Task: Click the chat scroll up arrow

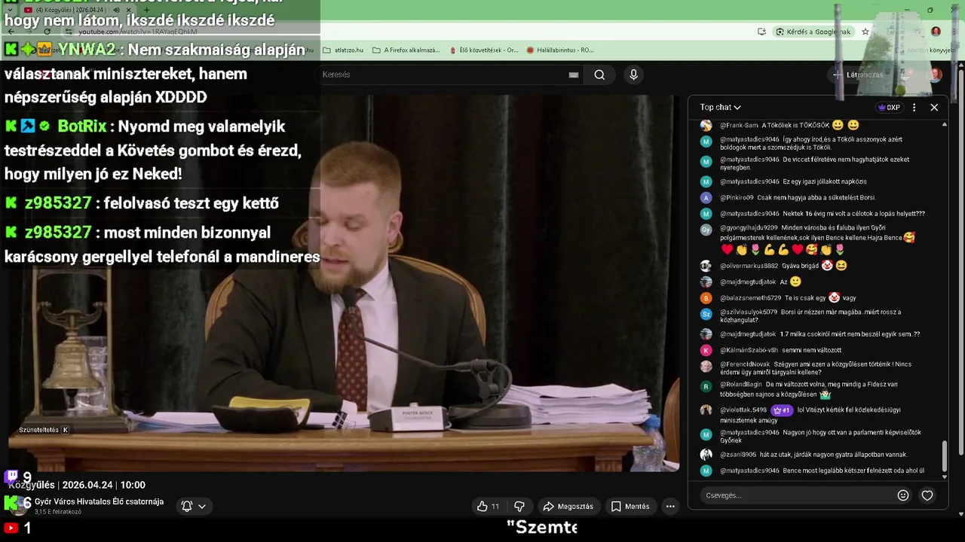Action: 945,125
